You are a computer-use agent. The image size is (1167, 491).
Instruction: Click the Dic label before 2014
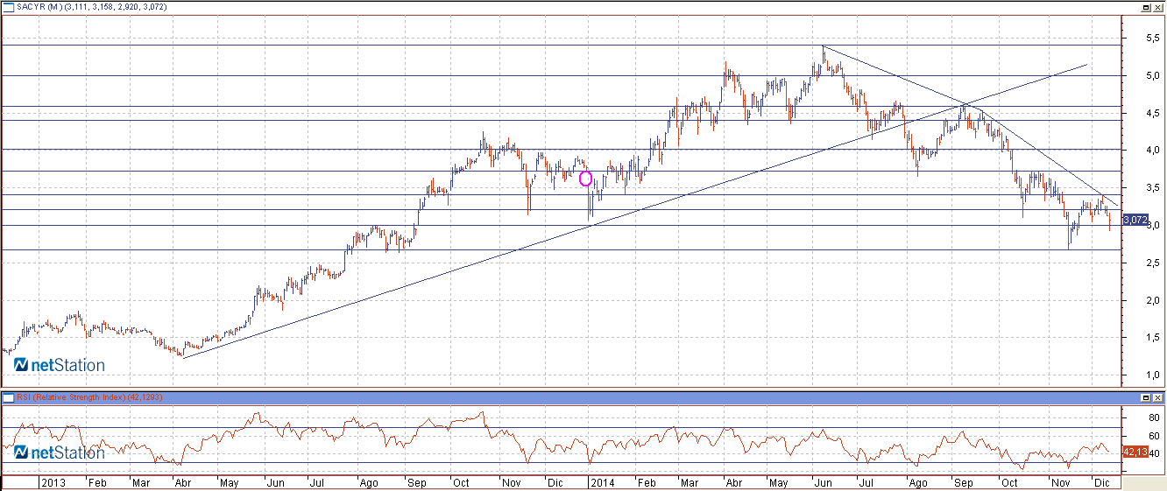(555, 482)
